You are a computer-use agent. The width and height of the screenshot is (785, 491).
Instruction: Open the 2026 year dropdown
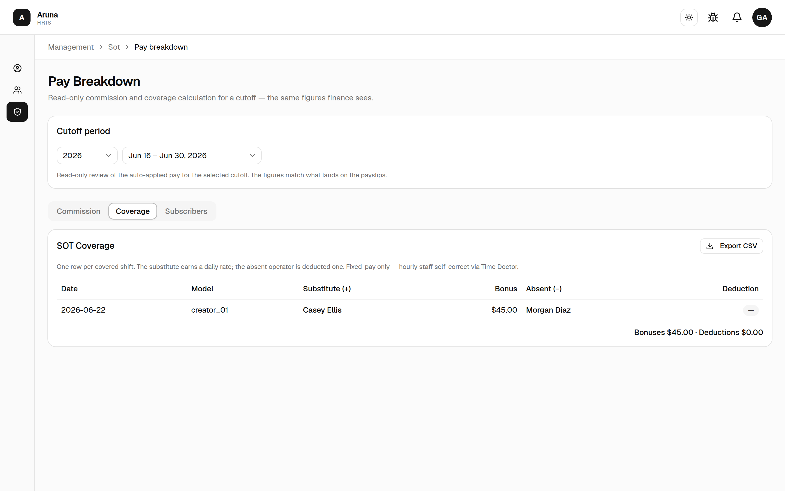click(x=87, y=155)
